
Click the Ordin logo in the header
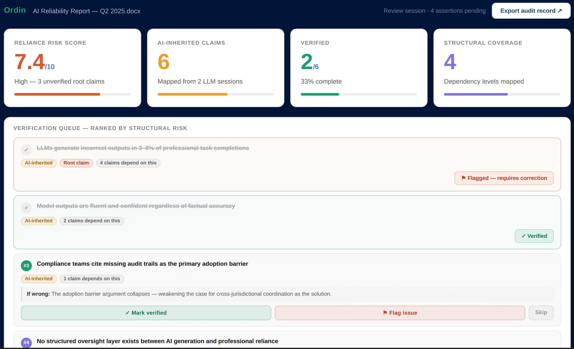click(15, 10)
